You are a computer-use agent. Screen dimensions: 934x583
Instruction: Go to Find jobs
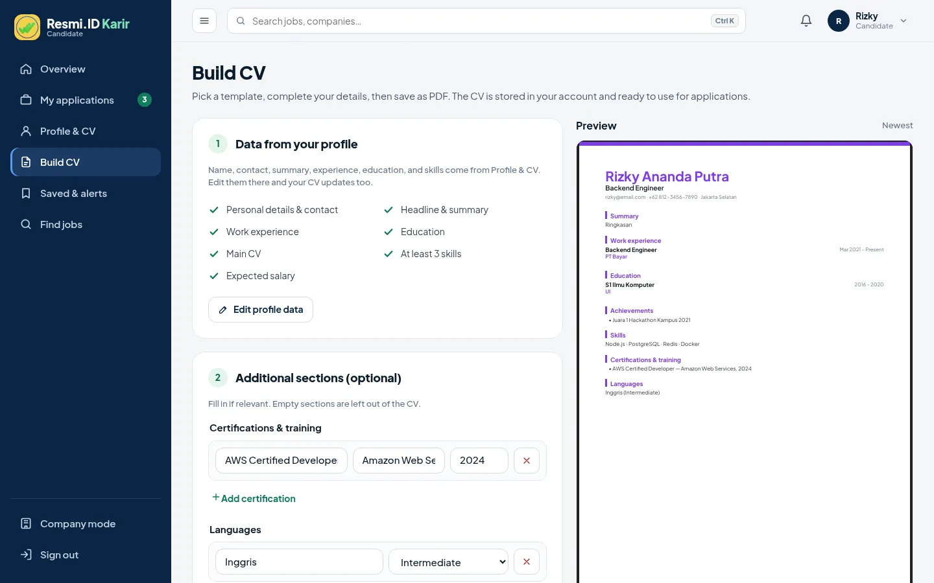point(86,224)
